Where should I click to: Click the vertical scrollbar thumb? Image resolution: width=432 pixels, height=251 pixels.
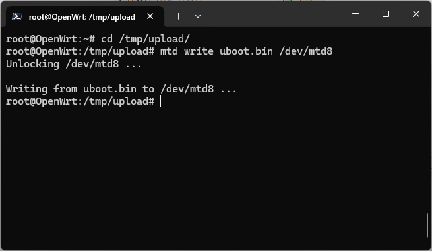[427, 225]
